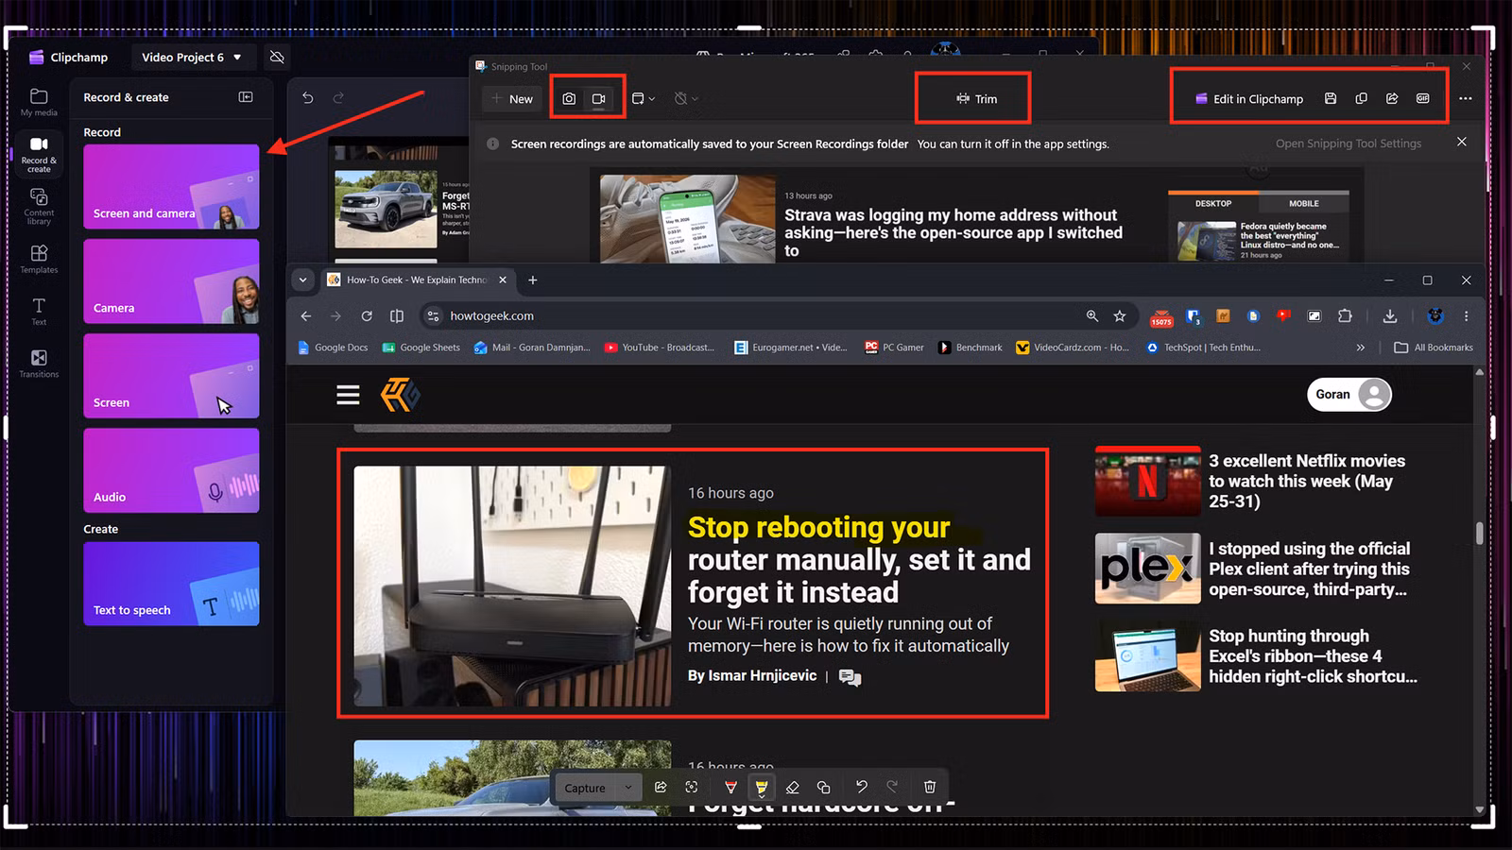The image size is (1512, 850).
Task: Open delay timer dropdown in Snipping Tool
Action: 687,98
